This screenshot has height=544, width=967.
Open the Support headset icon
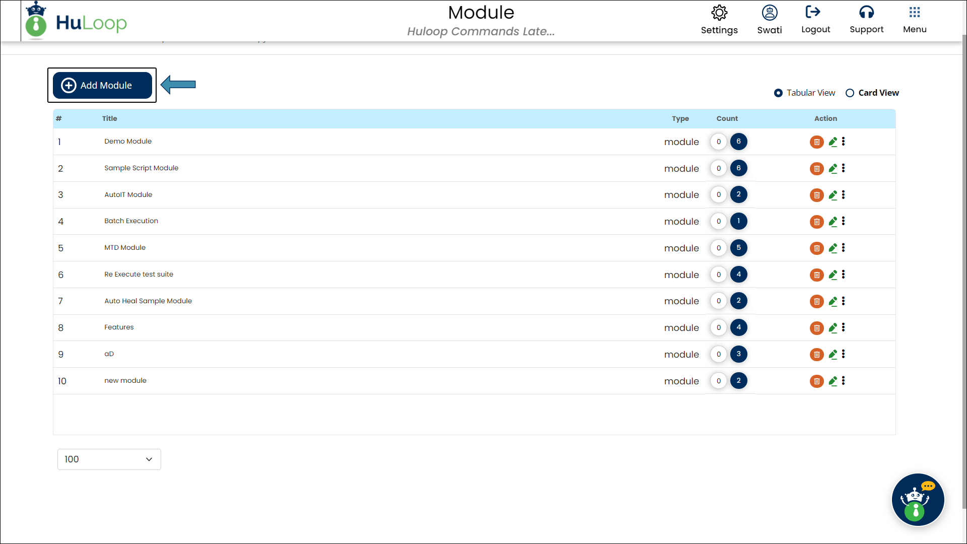coord(866,12)
